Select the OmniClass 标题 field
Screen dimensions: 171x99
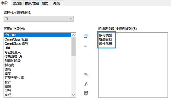click(x=38, y=39)
